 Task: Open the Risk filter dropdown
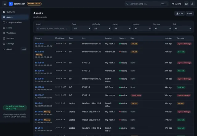coord(182,28)
